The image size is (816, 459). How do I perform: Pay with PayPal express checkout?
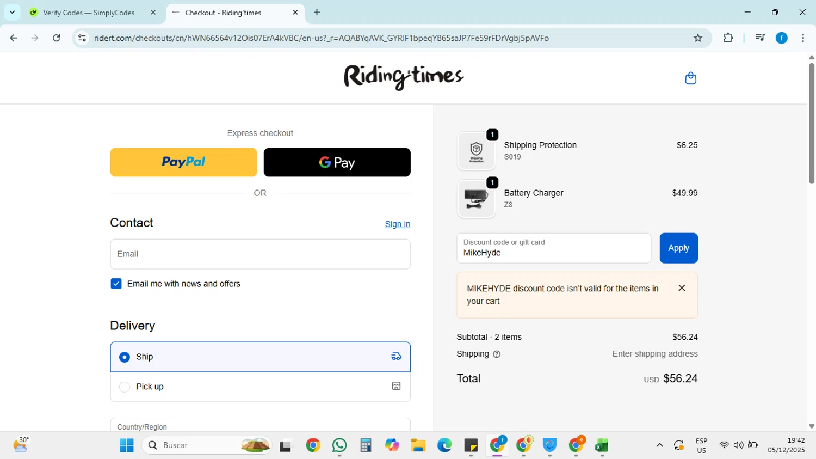(183, 162)
